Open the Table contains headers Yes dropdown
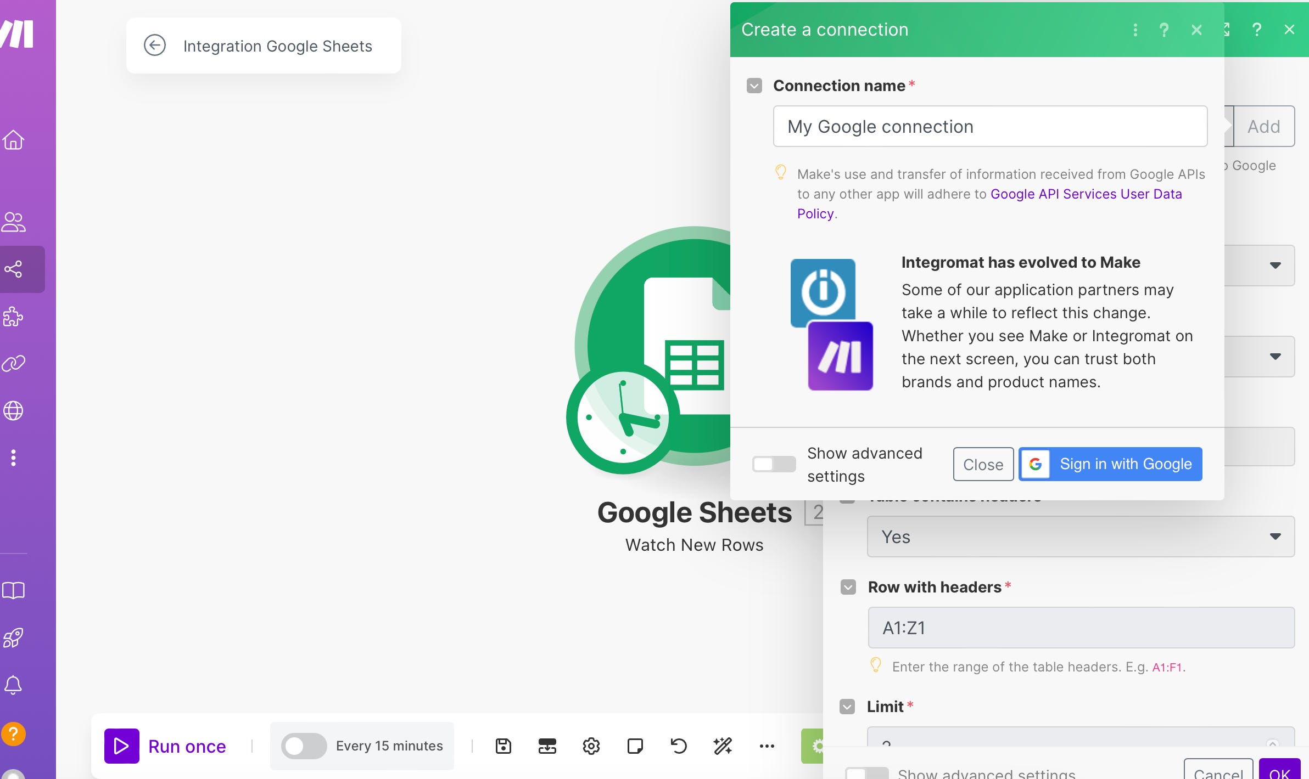 click(1274, 537)
